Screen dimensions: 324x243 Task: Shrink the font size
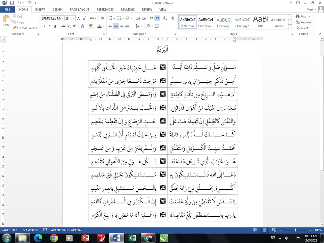(x=84, y=18)
